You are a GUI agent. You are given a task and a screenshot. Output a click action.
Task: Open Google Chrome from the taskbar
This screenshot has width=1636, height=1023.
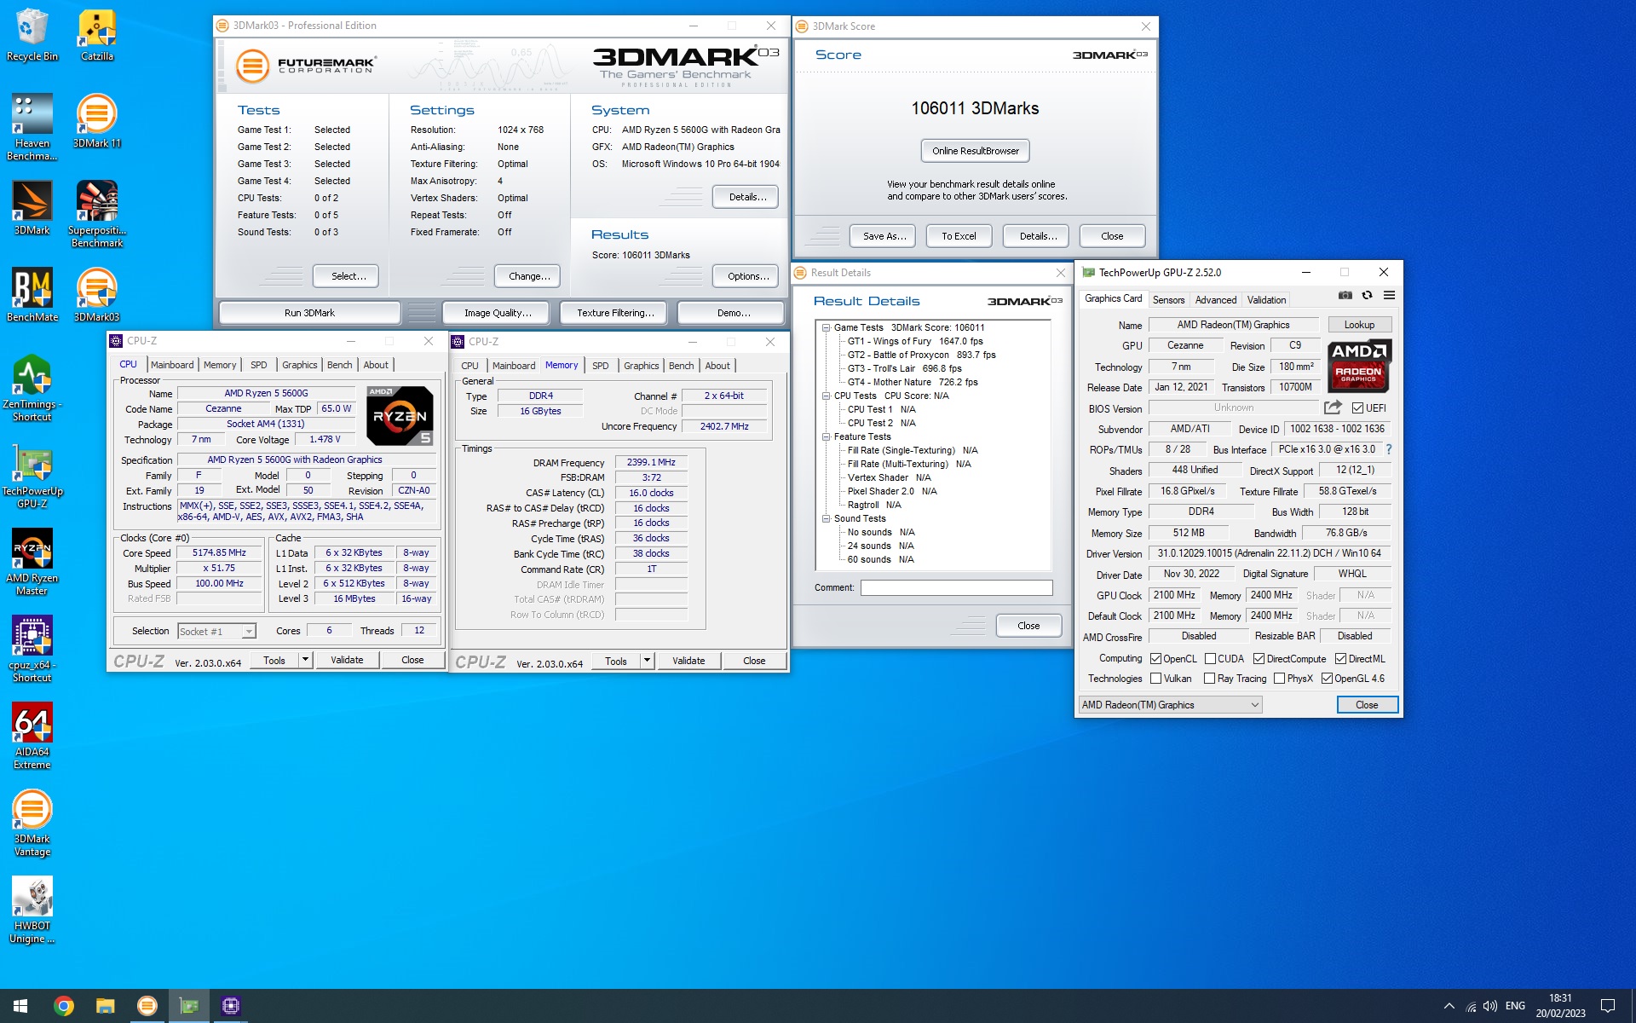tap(63, 1006)
